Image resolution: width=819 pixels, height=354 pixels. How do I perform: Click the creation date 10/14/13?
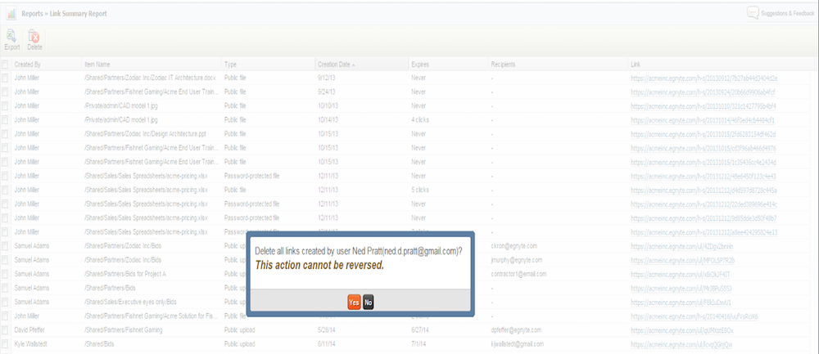click(328, 120)
